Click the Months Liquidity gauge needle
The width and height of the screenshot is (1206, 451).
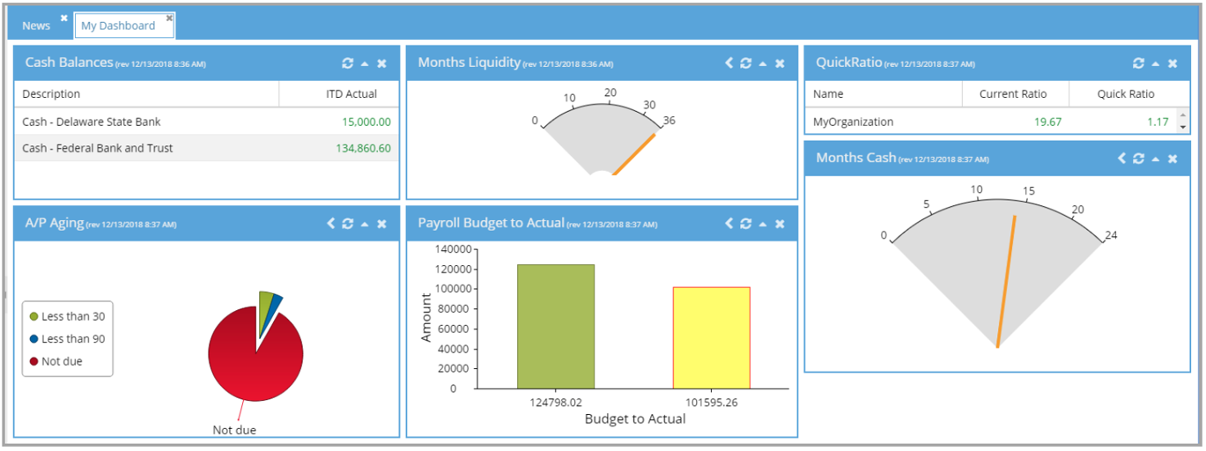635,154
